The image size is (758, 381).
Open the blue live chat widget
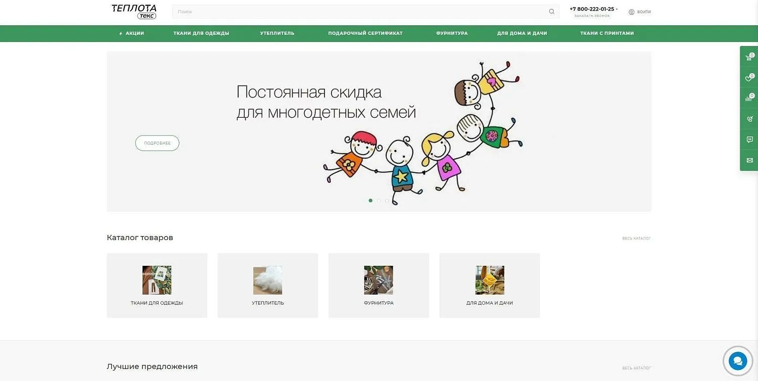click(738, 361)
